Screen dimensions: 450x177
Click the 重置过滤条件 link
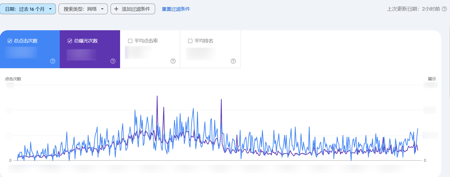pyautogui.click(x=176, y=9)
